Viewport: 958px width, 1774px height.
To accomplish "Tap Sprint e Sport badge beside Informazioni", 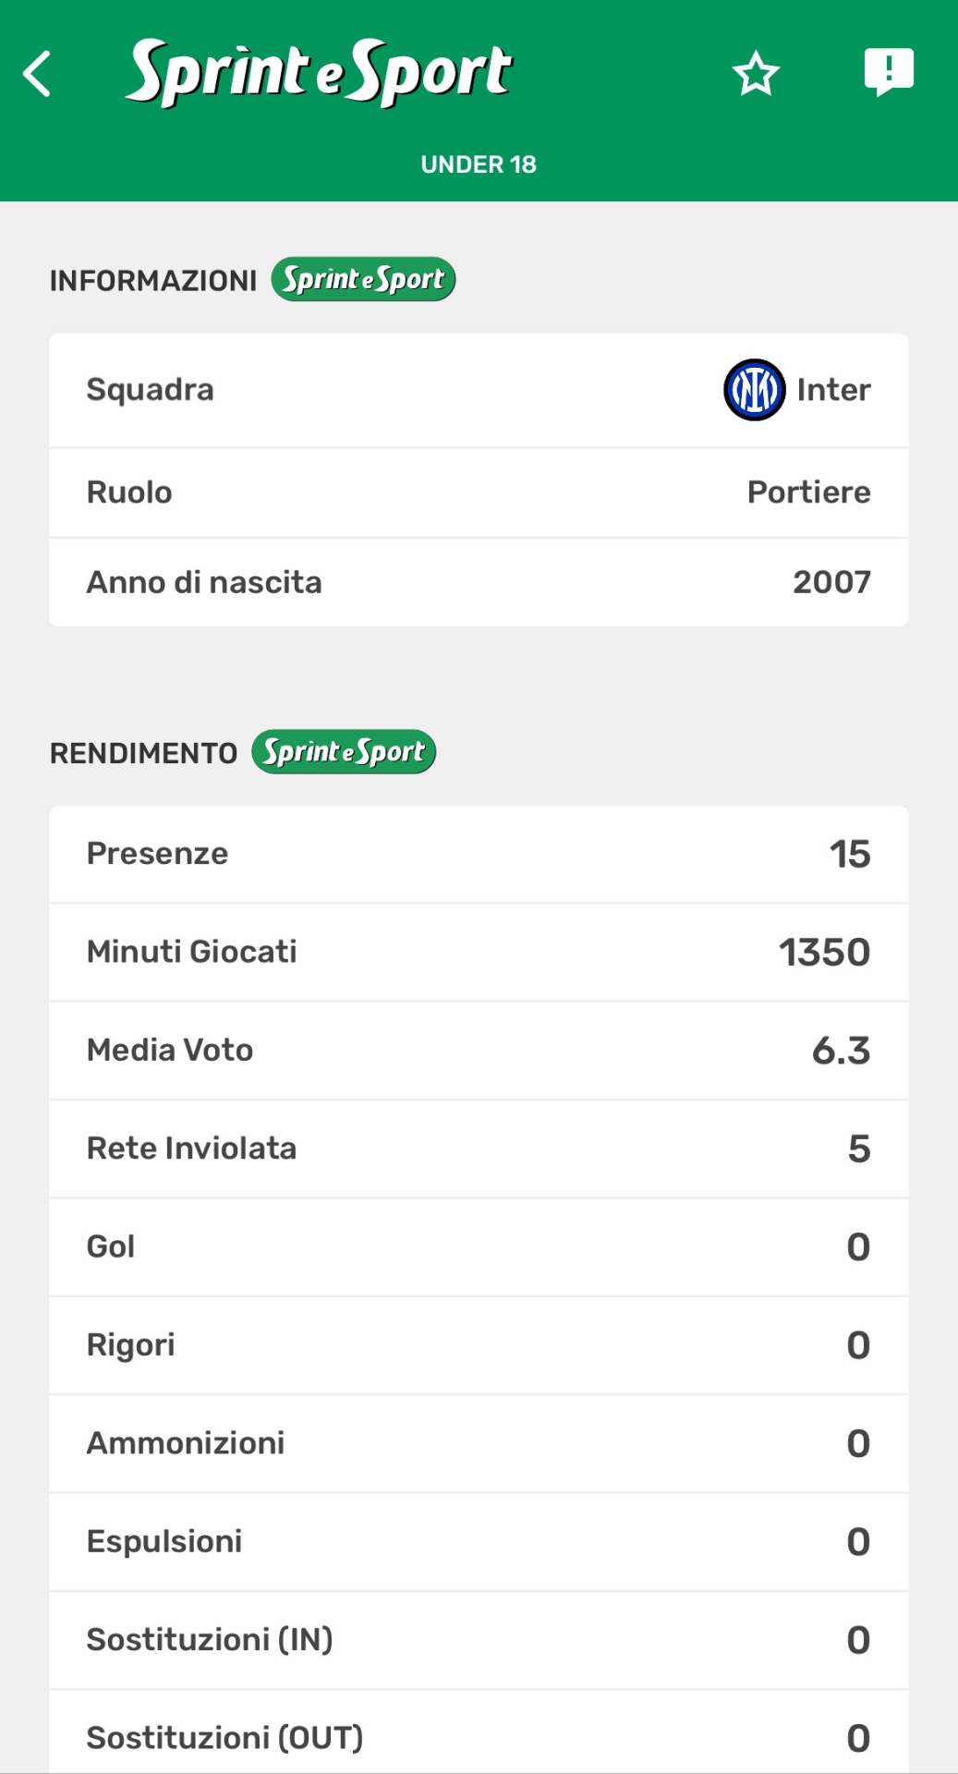I will (x=363, y=279).
